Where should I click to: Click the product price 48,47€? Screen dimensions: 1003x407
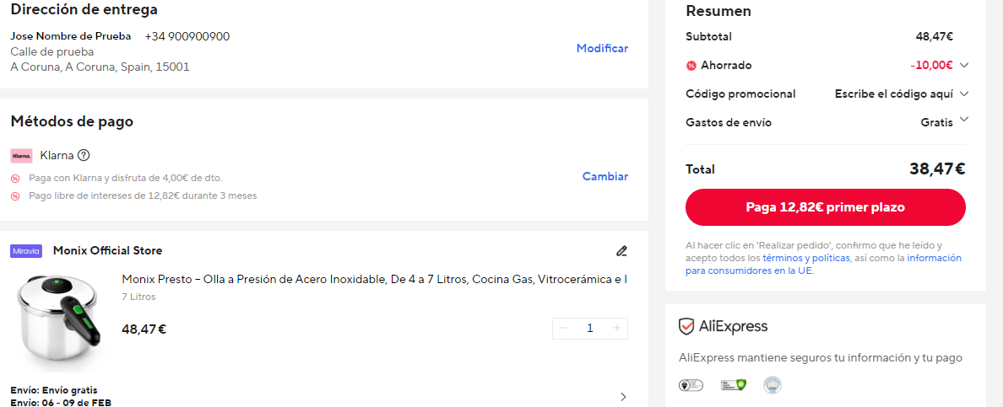(x=144, y=329)
